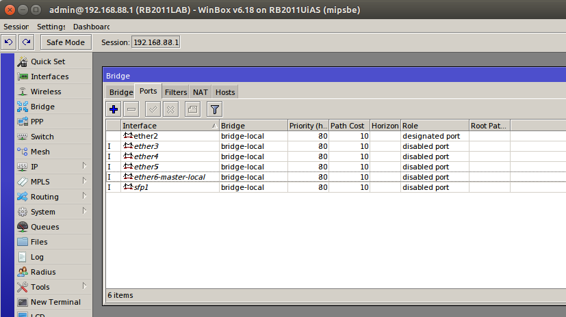Screen dimensions: 566x317
Task: Open the Wireless sidebar item
Action: [x=45, y=92]
